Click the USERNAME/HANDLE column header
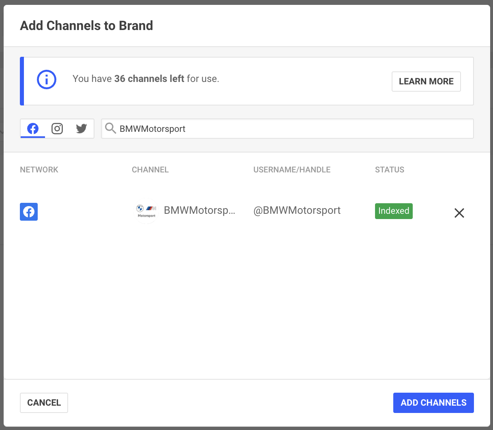The image size is (493, 430). point(292,170)
